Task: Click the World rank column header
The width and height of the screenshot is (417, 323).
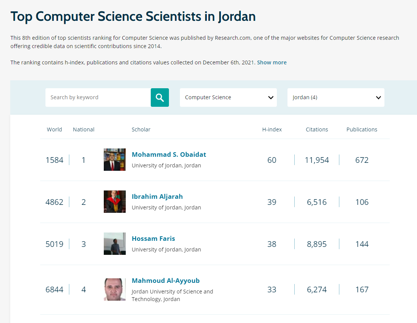Action: point(55,130)
